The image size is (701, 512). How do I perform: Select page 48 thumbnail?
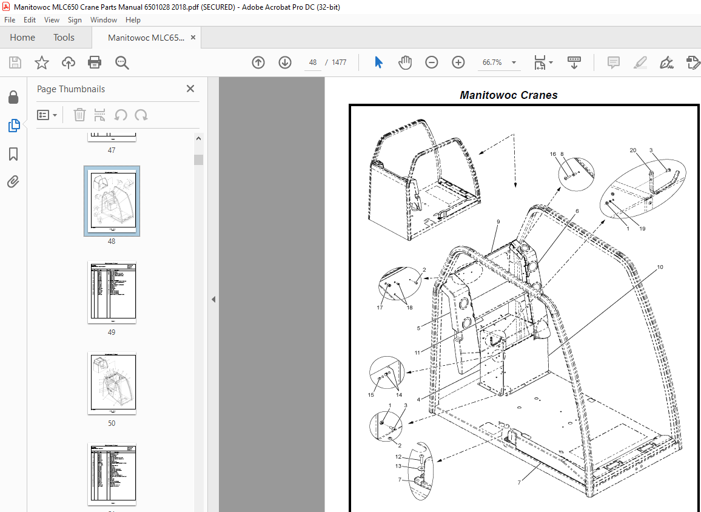pos(112,201)
